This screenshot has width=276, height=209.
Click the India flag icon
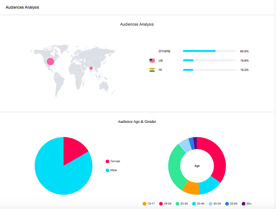(152, 70)
